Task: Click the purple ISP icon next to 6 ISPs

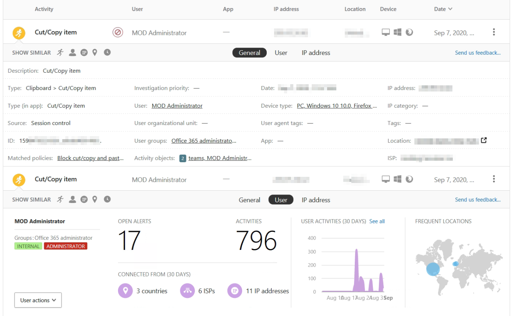Action: click(187, 291)
